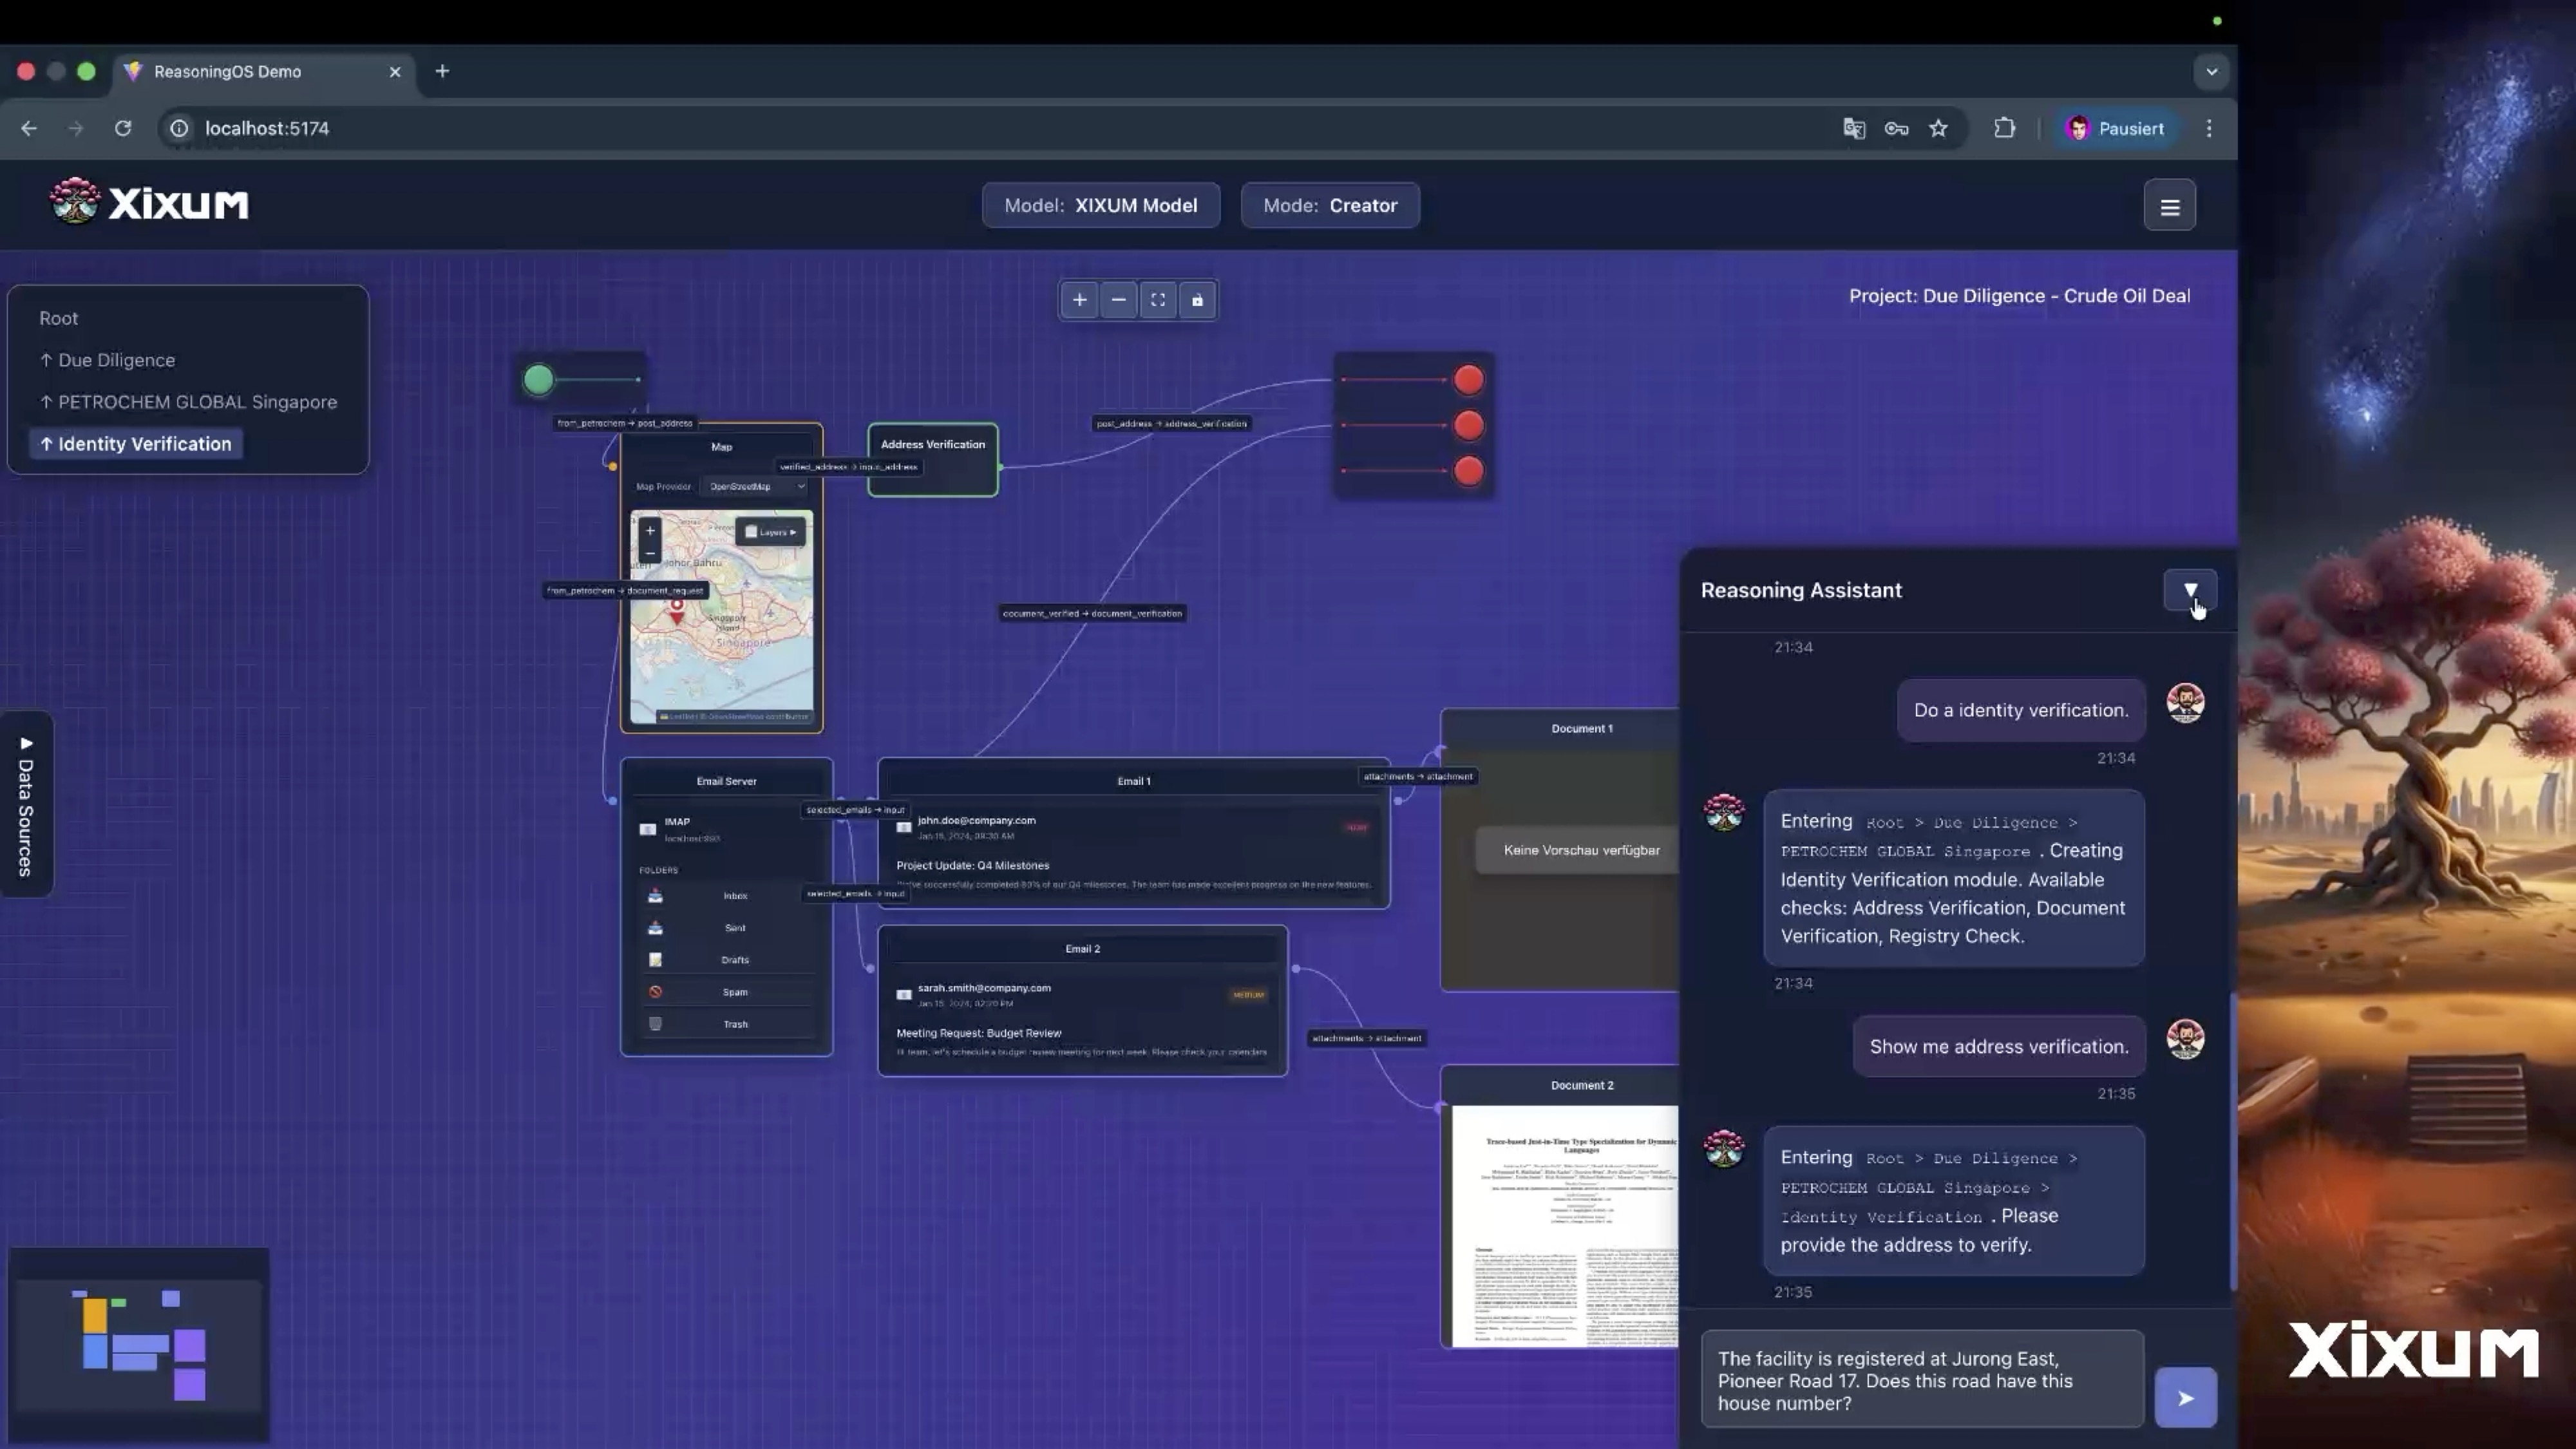Select the document_verified → document_verification edge label

(x=1092, y=614)
